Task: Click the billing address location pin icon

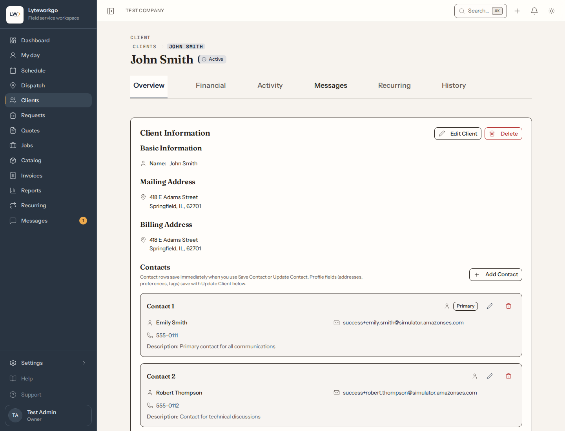Action: click(x=143, y=240)
